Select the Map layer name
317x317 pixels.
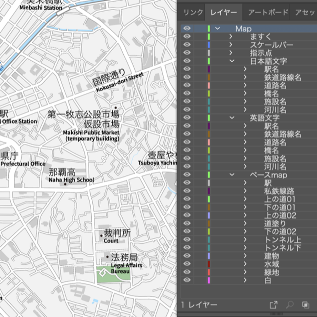point(243,29)
